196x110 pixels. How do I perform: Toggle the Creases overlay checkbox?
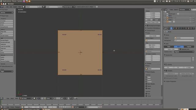tap(146, 82)
